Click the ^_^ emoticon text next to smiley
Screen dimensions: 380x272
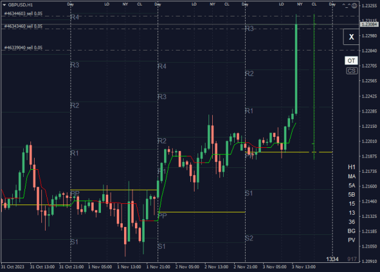tap(347, 5)
